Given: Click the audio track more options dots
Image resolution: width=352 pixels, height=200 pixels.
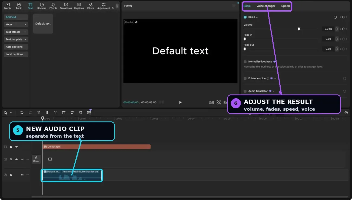Looking at the screenshot, I should (x=28, y=175).
